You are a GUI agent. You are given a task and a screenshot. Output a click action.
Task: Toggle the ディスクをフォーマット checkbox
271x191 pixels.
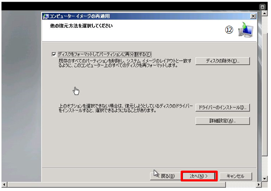tap(53, 54)
